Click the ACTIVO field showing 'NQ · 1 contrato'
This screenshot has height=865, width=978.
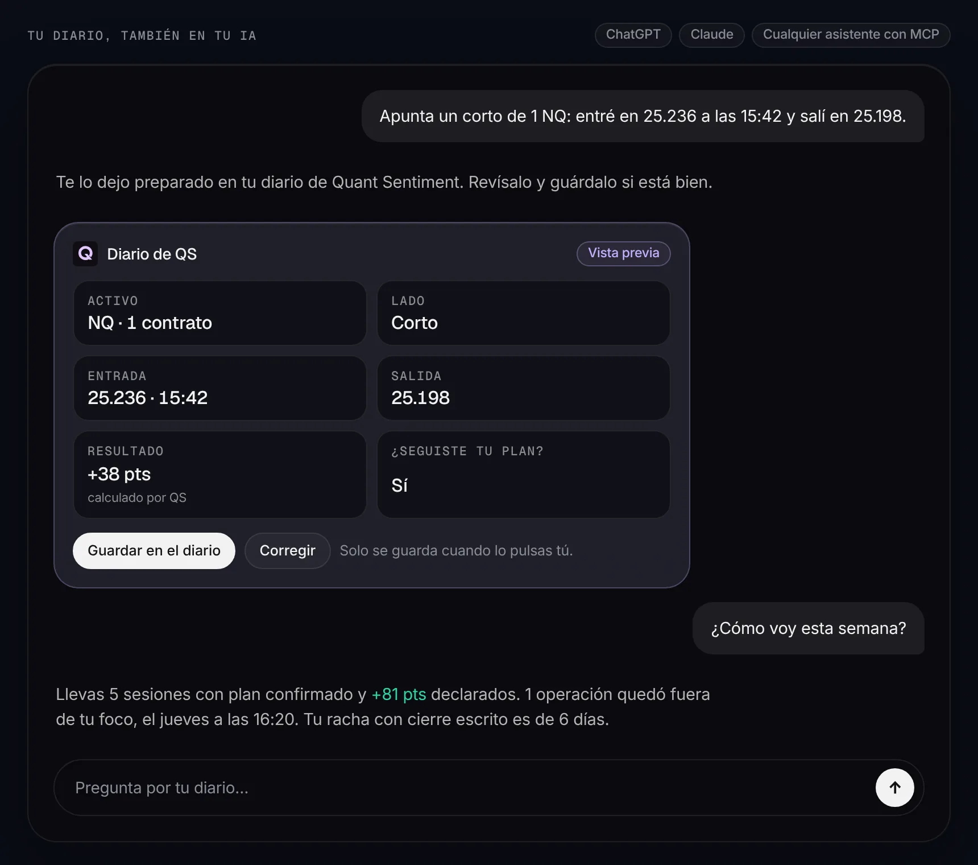tap(220, 313)
